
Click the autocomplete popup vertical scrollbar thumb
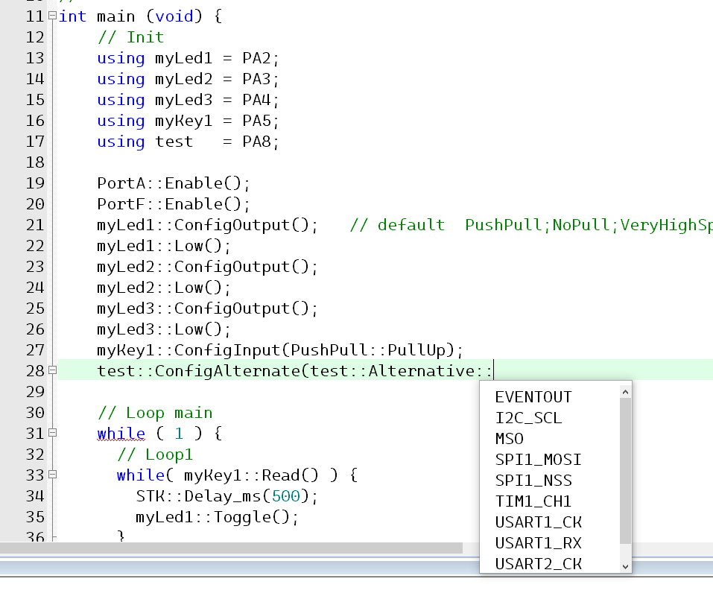[625, 469]
